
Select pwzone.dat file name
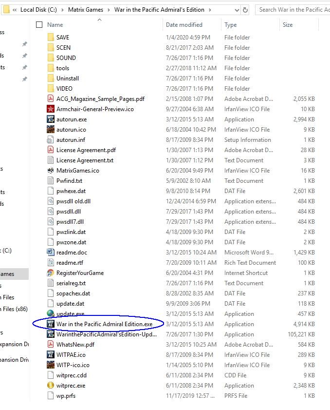click(71, 242)
